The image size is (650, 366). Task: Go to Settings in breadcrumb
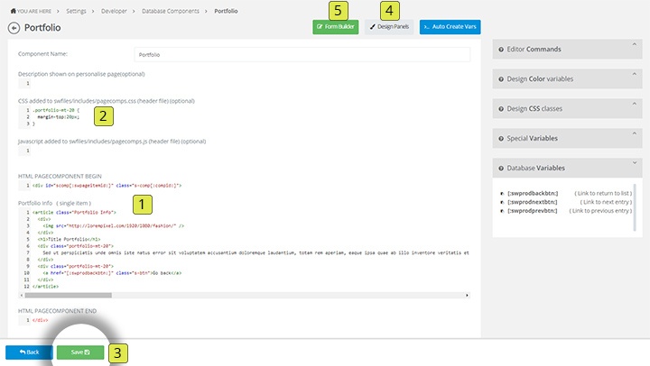(x=76, y=11)
